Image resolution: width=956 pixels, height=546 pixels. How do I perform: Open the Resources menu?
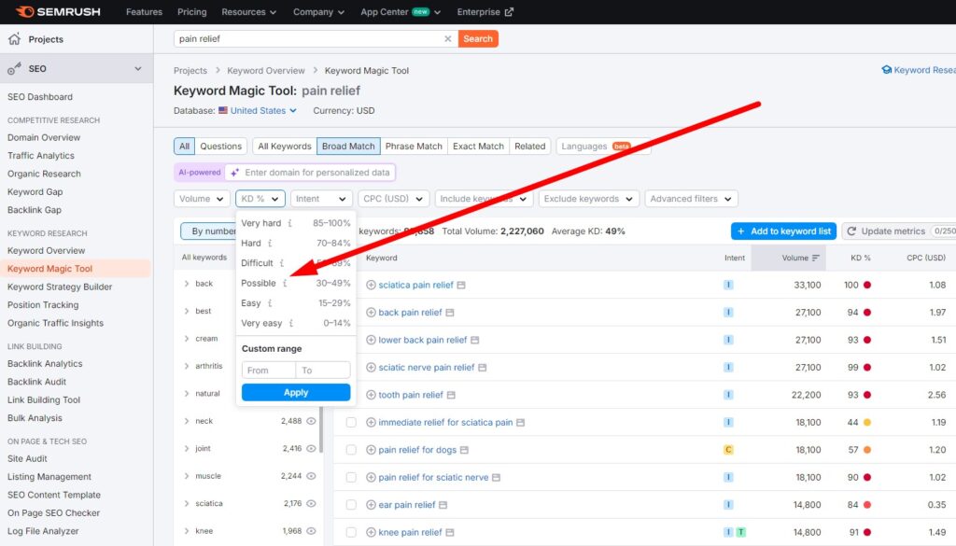[x=248, y=11]
